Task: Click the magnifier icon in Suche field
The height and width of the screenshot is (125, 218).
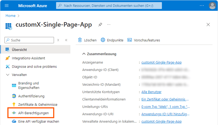Action: coord(8,40)
